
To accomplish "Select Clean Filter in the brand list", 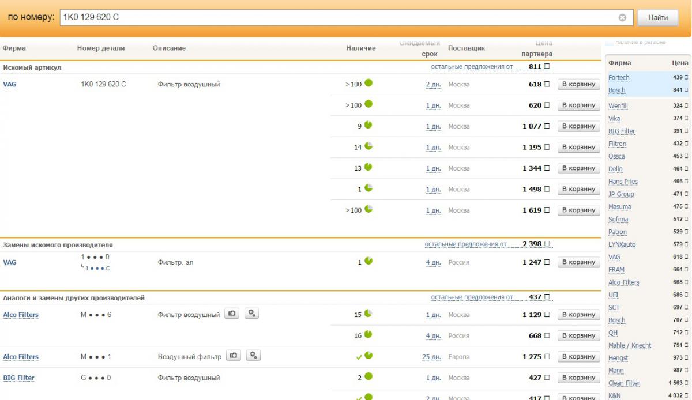I will [x=624, y=383].
